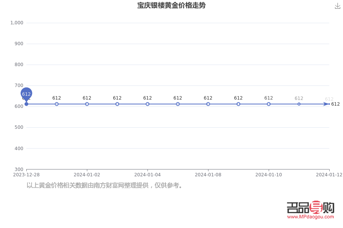Click the rightmost 612 value label
Viewport: 343px width, 228px height.
tap(335, 103)
